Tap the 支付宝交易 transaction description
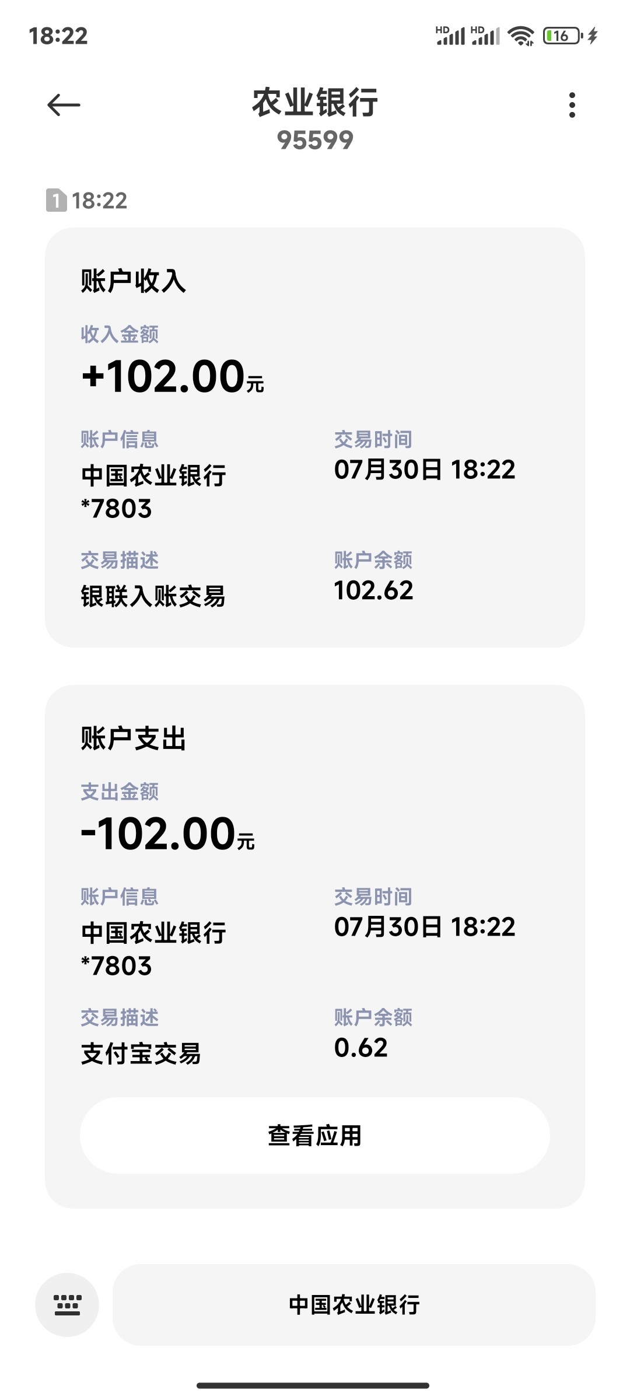Screen dimensions: 630x1400 click(141, 1053)
